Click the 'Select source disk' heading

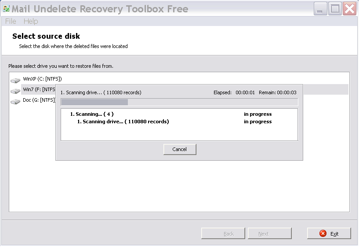tap(46, 36)
